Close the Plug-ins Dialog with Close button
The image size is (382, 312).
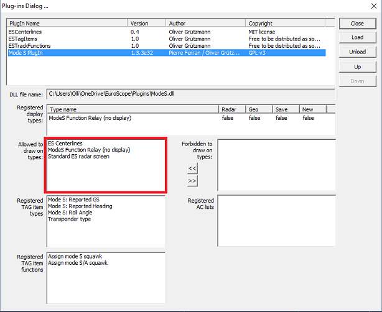coord(357,24)
